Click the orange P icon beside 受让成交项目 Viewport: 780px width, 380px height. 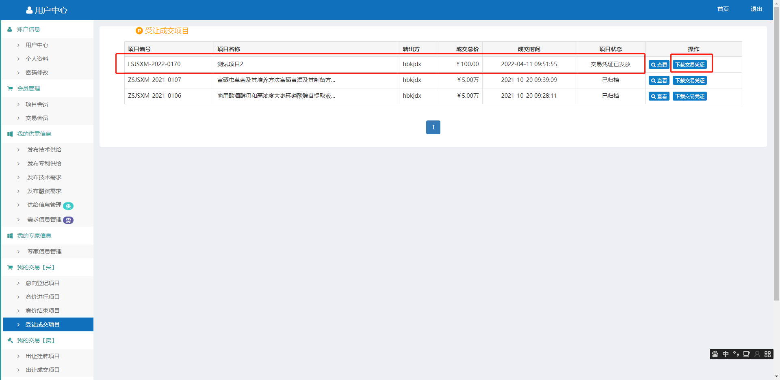point(139,31)
